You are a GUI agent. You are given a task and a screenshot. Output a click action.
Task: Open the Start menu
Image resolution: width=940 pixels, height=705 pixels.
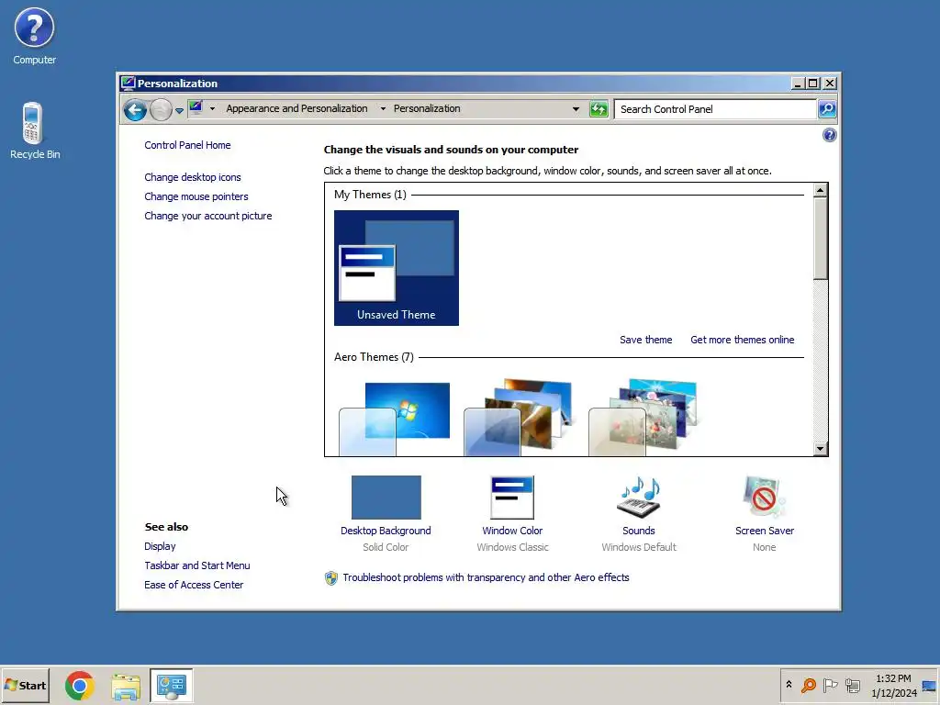(25, 685)
